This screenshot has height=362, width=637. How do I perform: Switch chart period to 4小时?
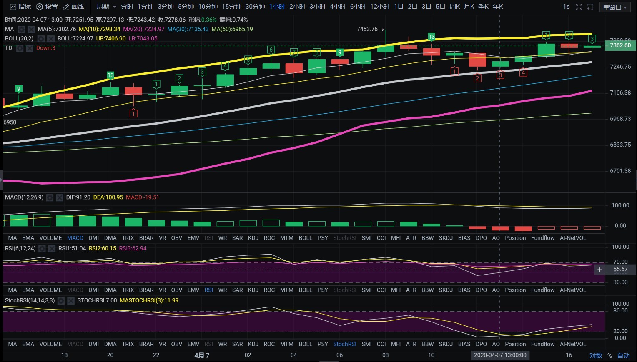[338, 7]
